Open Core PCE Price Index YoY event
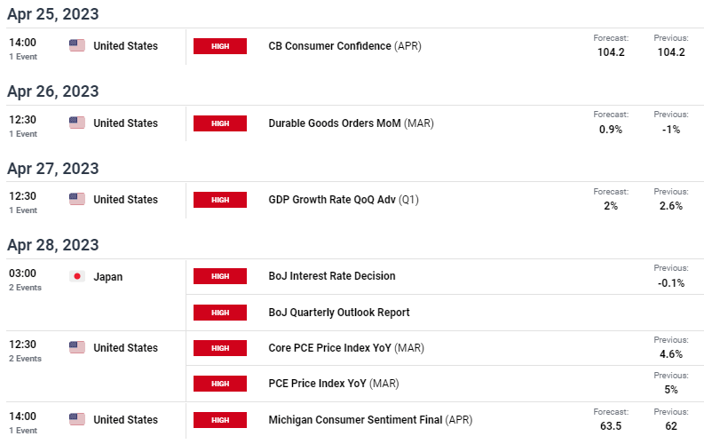704x444 pixels. [x=345, y=347]
